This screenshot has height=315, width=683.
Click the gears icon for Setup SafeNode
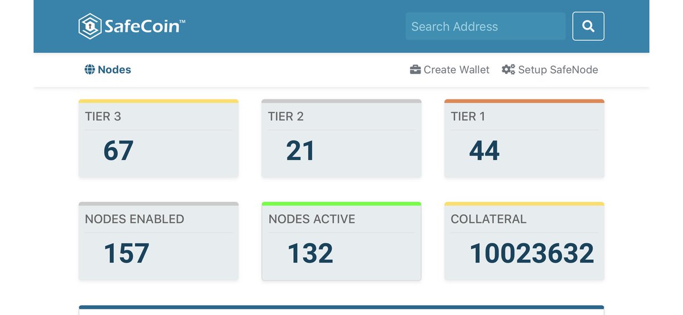(508, 70)
